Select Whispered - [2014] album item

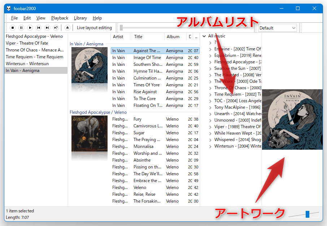point(238,140)
